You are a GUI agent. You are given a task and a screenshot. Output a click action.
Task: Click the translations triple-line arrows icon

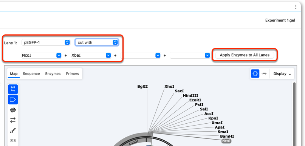point(13,110)
